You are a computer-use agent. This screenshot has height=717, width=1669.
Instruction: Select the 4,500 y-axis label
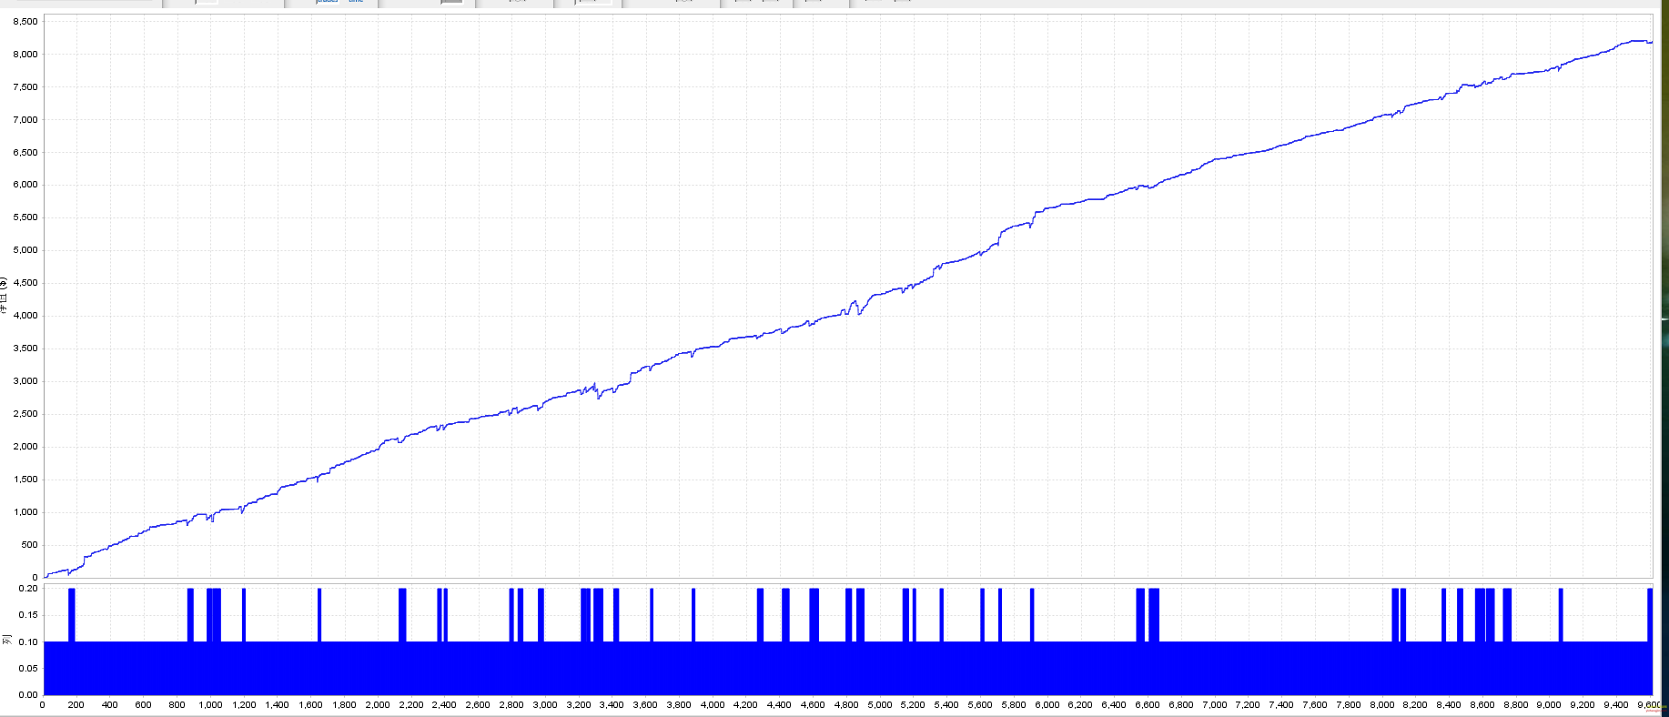coord(25,282)
